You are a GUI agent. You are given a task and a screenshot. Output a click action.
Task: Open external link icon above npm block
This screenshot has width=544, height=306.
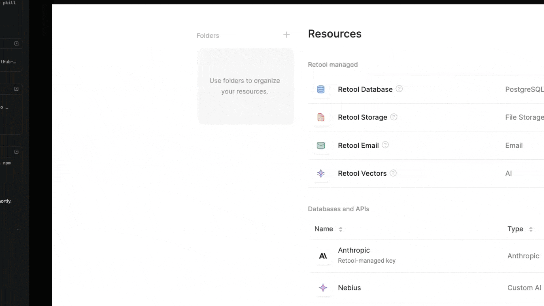tap(16, 152)
